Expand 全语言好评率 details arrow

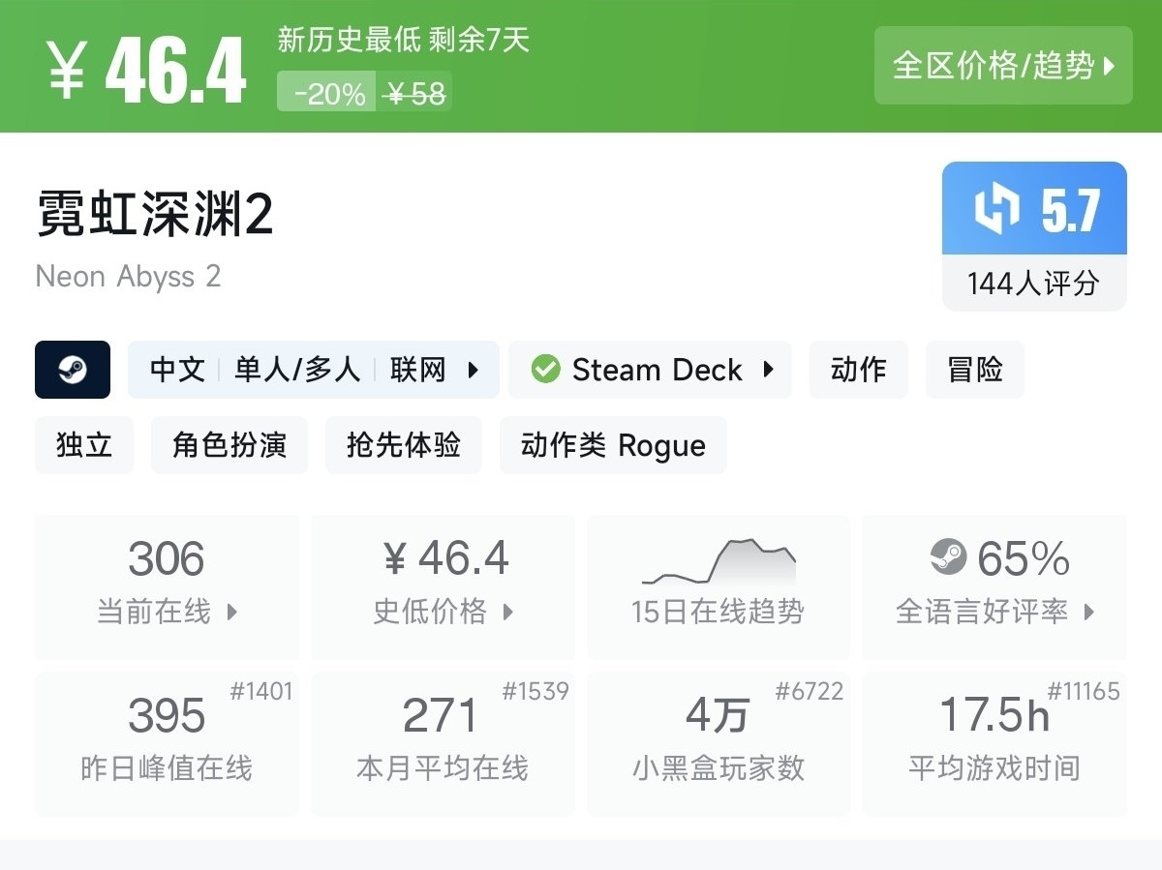(1088, 612)
